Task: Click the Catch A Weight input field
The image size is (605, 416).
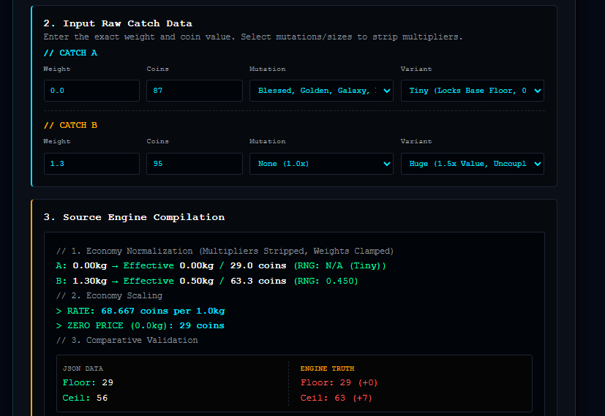Action: 91,91
